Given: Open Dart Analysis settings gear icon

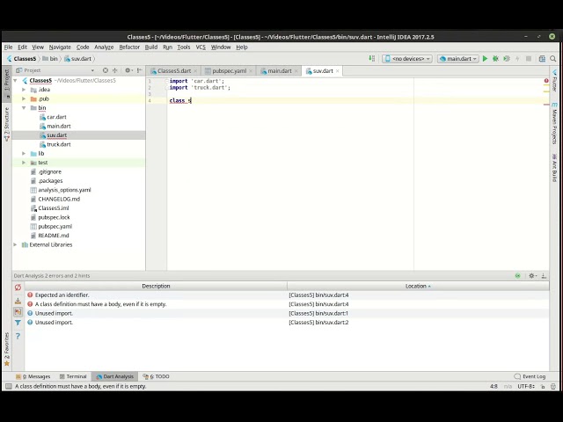Looking at the screenshot, I should [532, 275].
